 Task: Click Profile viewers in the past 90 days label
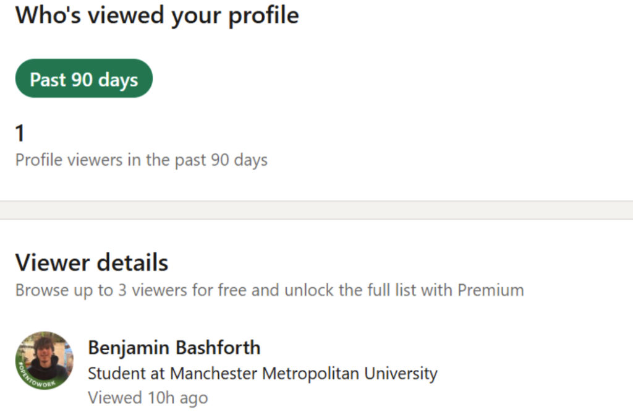pyautogui.click(x=141, y=160)
